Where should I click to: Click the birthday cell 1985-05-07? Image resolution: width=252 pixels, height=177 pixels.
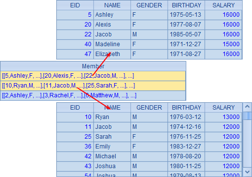186,34
